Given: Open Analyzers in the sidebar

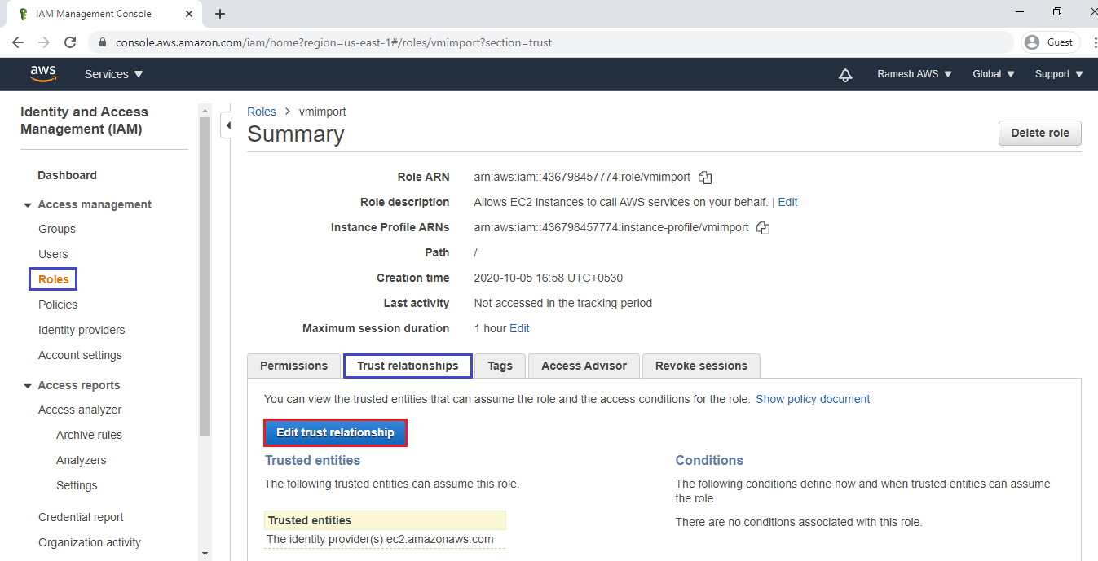Looking at the screenshot, I should (x=81, y=460).
